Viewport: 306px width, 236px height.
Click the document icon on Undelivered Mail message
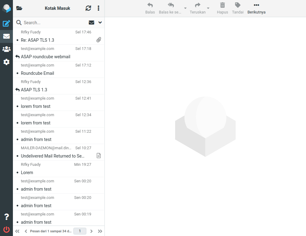click(x=99, y=156)
